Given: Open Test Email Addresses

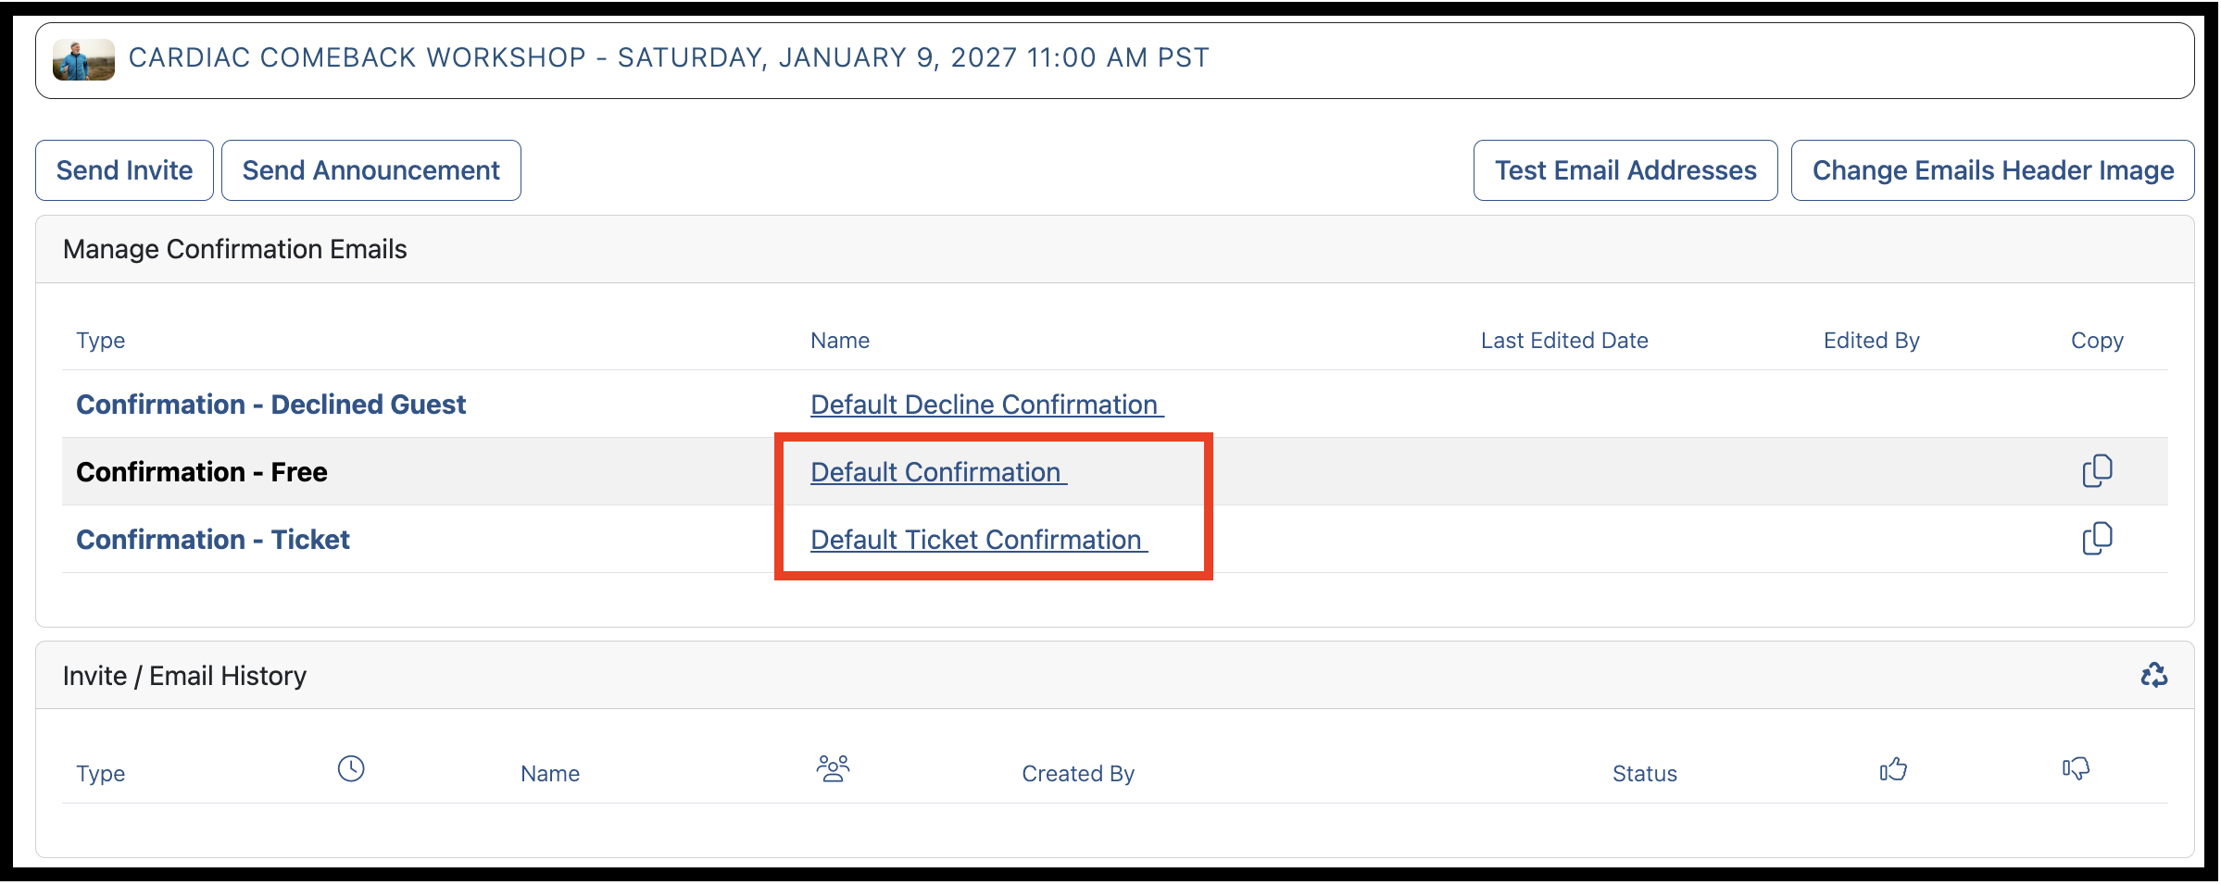Looking at the screenshot, I should [x=1625, y=170].
